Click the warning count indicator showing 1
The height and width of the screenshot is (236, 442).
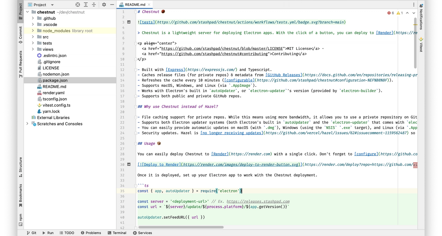pyautogui.click(x=400, y=13)
